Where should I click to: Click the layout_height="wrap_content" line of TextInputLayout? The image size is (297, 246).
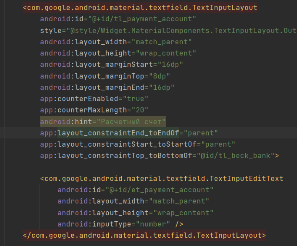coord(118,53)
